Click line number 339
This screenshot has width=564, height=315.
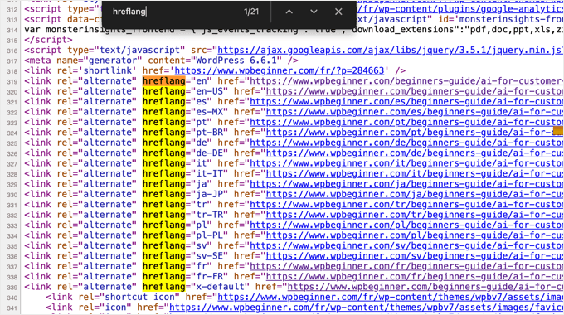click(12, 288)
